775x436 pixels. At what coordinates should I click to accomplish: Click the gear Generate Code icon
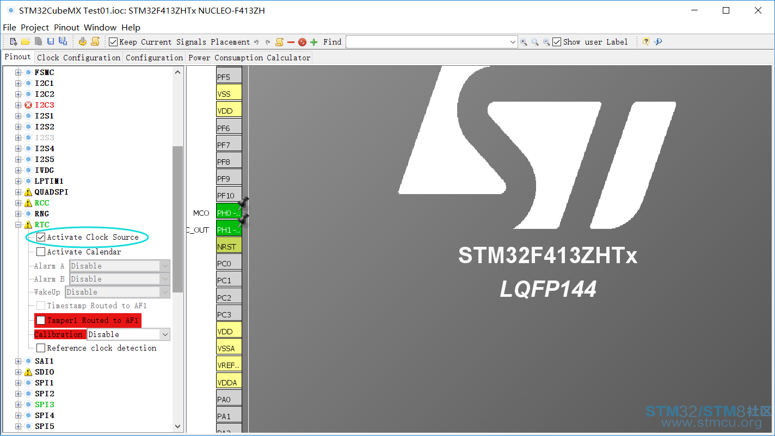pyautogui.click(x=83, y=42)
